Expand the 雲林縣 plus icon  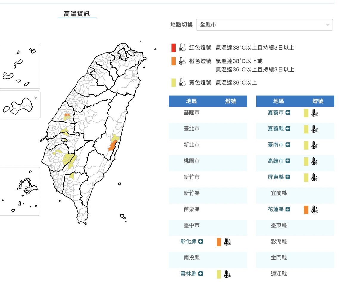tap(201, 274)
